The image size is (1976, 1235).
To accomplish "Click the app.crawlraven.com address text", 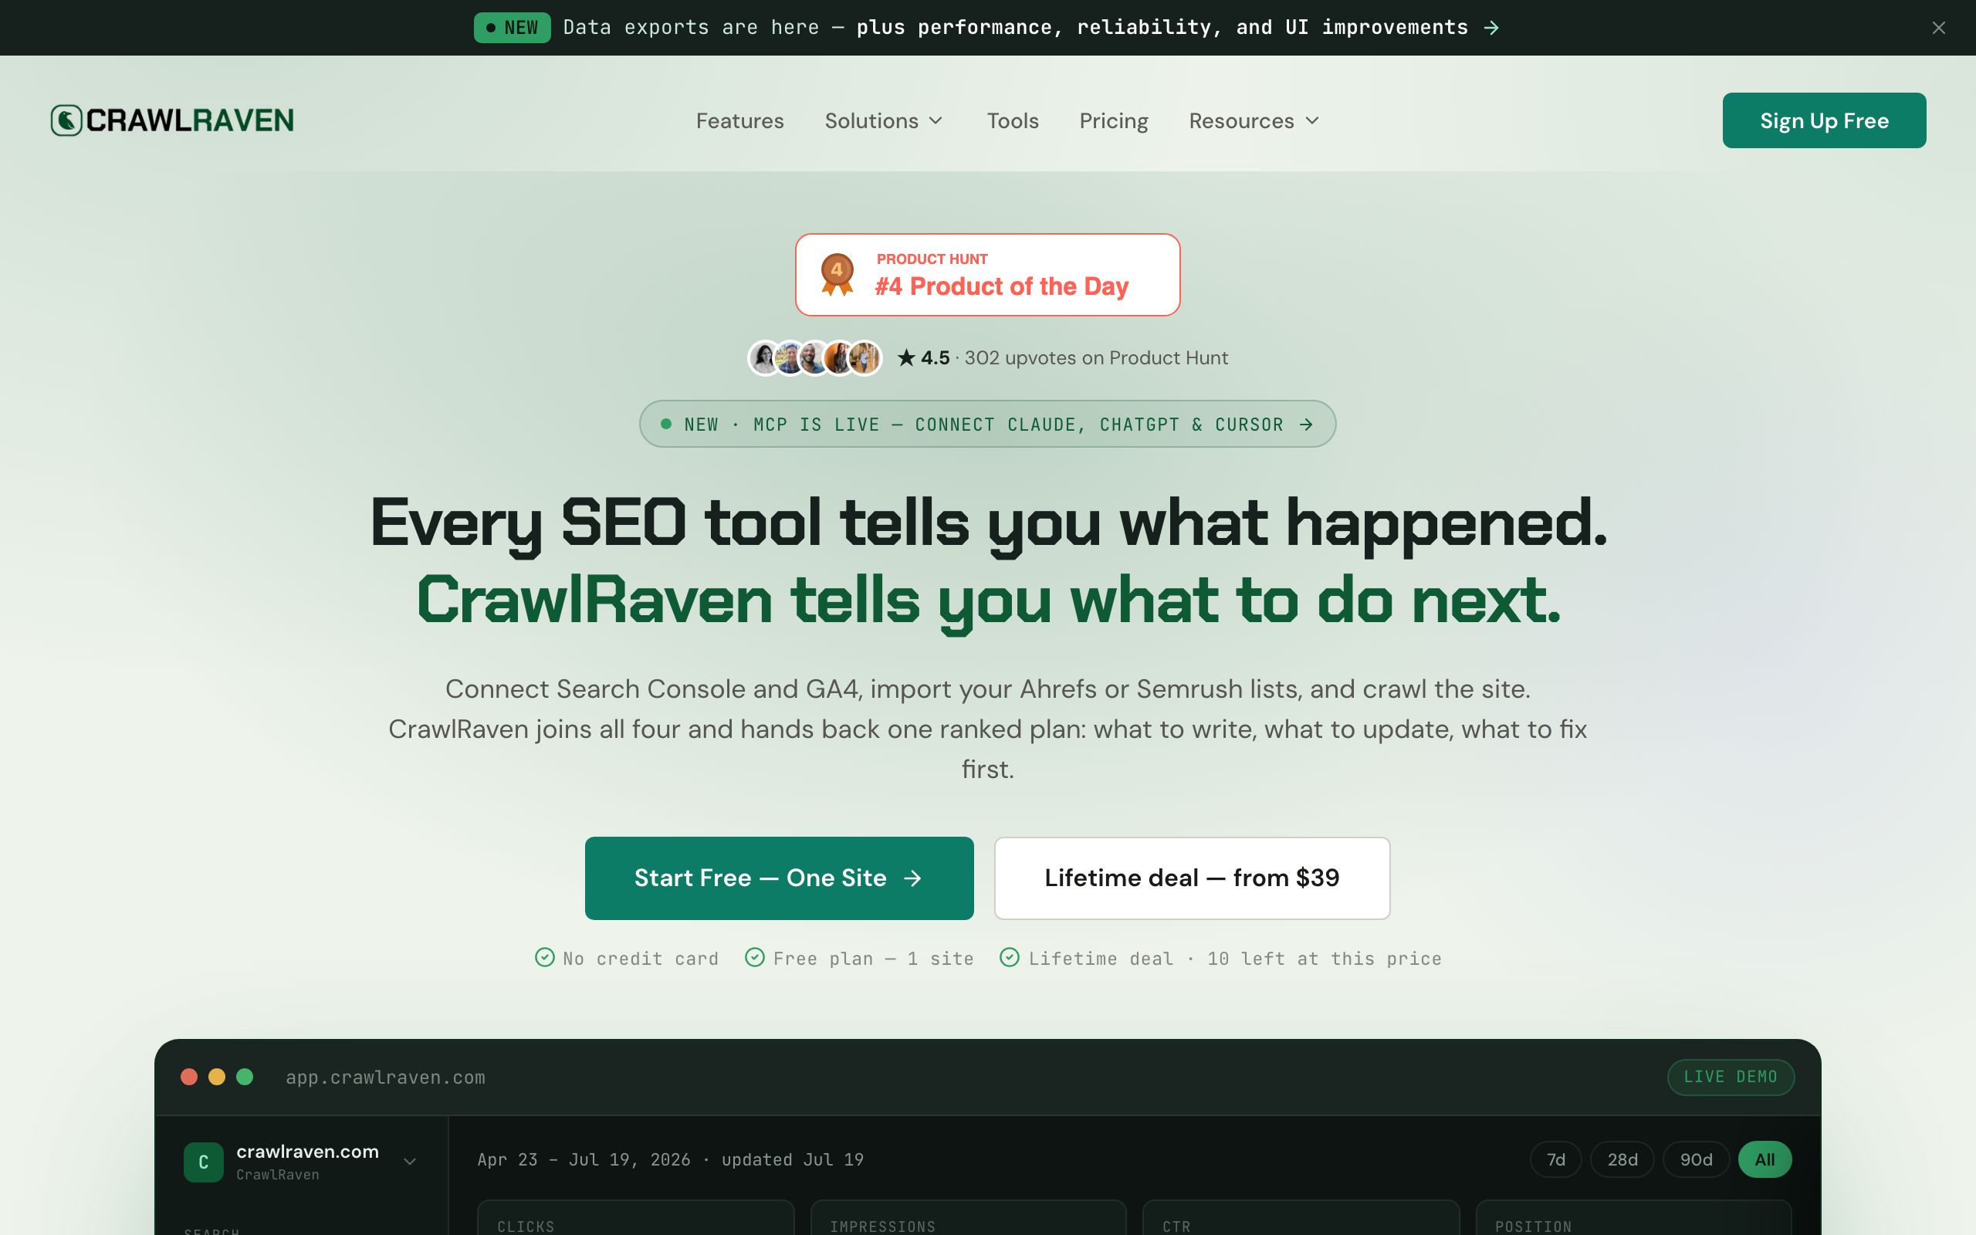I will 385,1078.
